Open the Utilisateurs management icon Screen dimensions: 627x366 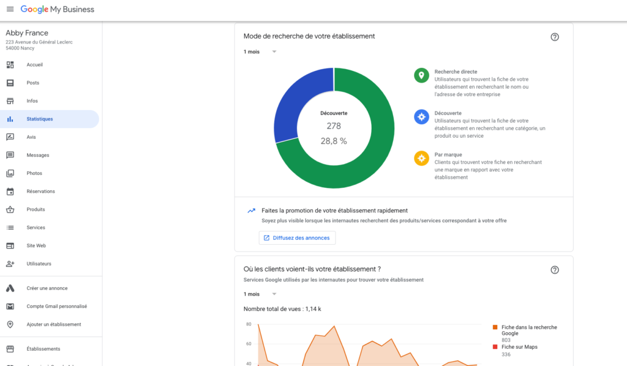(x=12, y=264)
